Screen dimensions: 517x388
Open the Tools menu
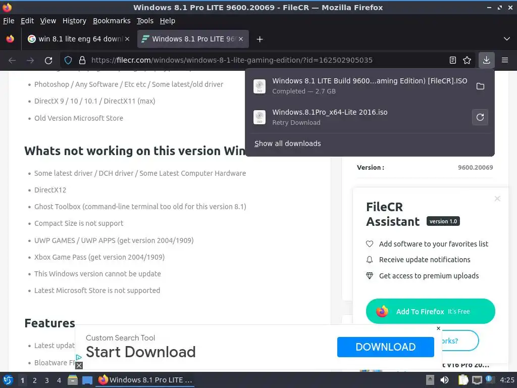tap(145, 21)
